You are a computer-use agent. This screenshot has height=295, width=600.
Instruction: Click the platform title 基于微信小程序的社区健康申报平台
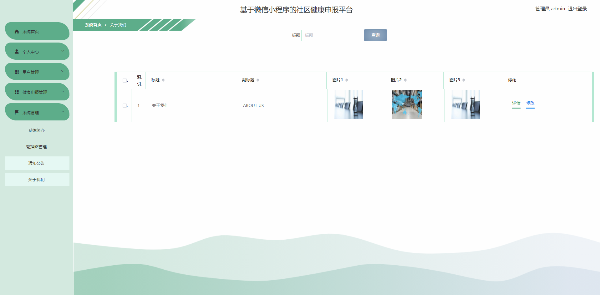pos(296,10)
